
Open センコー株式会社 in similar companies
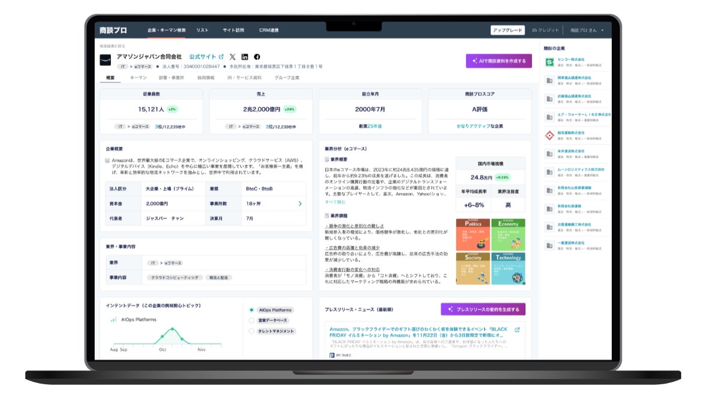pyautogui.click(x=571, y=59)
